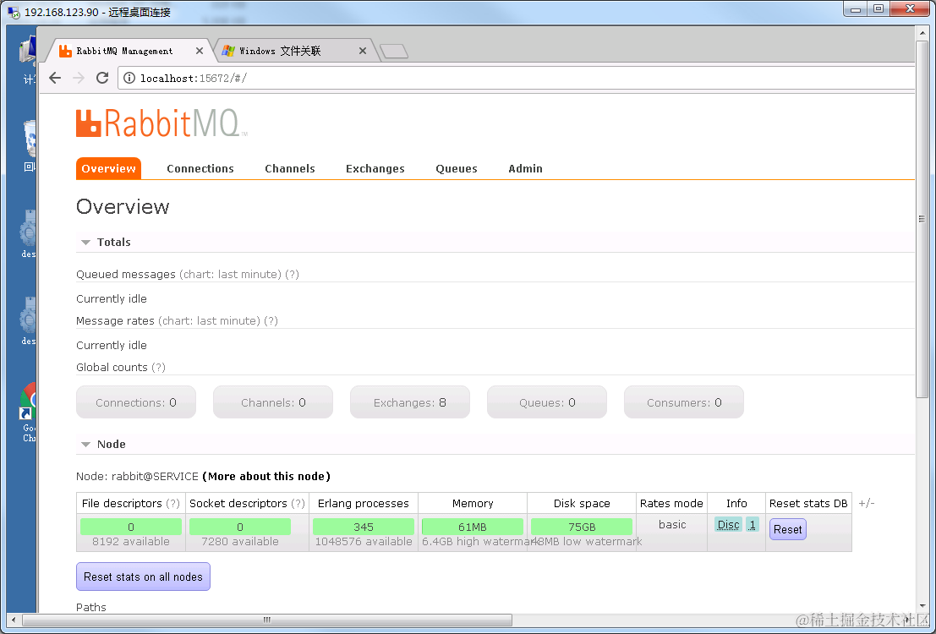This screenshot has width=936, height=634.
Task: Open the +/- column selector
Action: (x=866, y=503)
